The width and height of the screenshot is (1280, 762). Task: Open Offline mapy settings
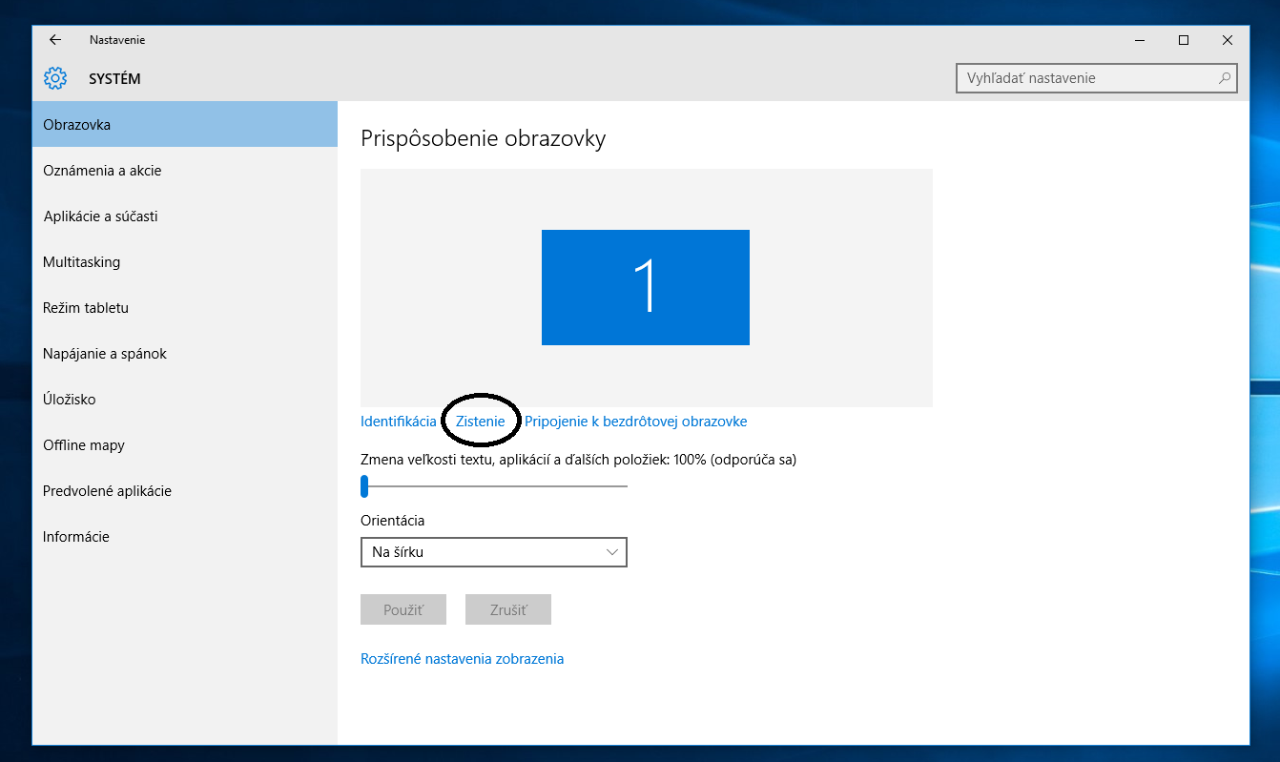pyautogui.click(x=84, y=445)
